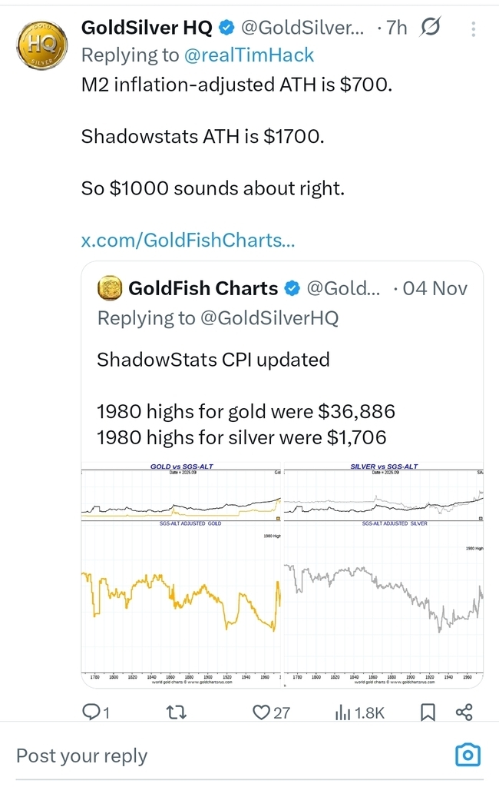Open quoted post ShadowStats CPI text

(213, 359)
